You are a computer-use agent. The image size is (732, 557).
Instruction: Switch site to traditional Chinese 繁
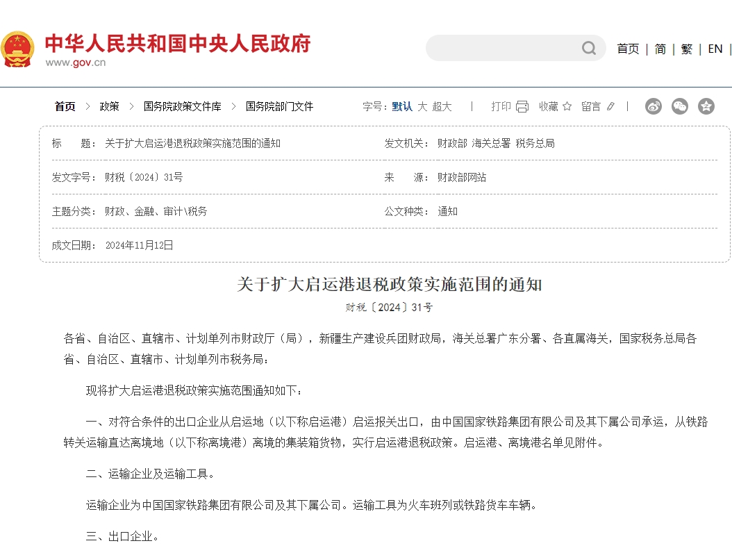pyautogui.click(x=687, y=49)
